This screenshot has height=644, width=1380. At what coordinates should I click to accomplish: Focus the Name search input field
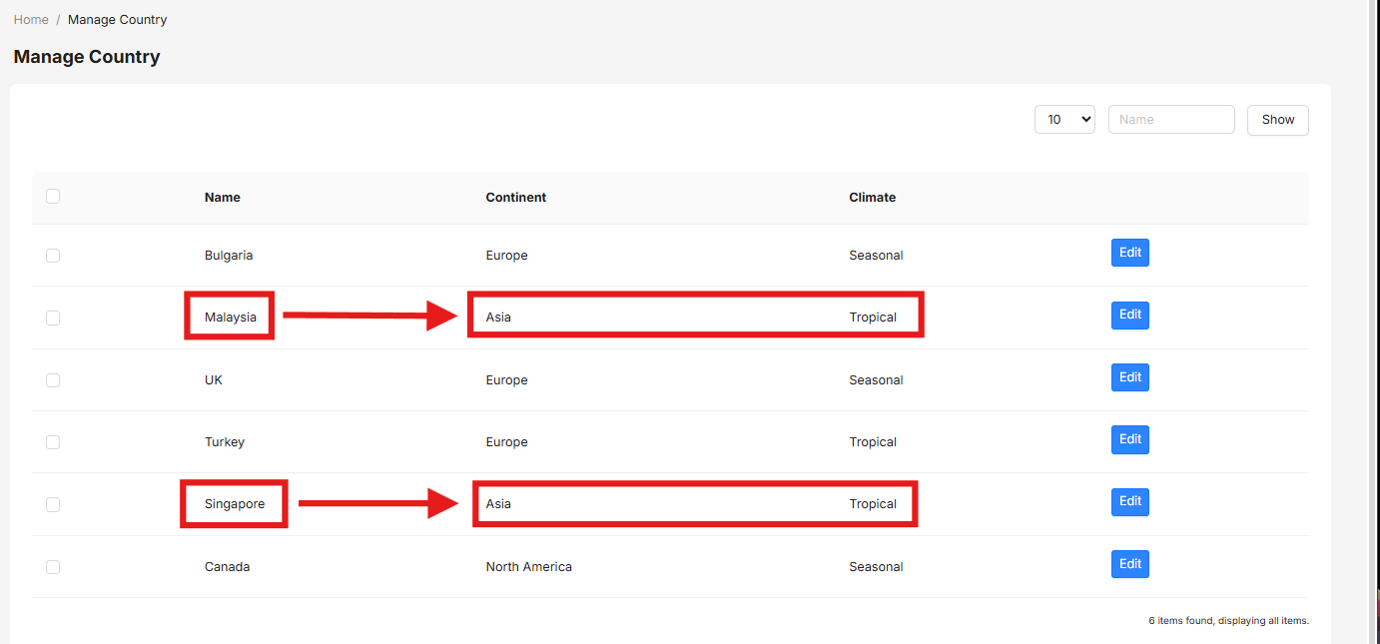coord(1171,119)
